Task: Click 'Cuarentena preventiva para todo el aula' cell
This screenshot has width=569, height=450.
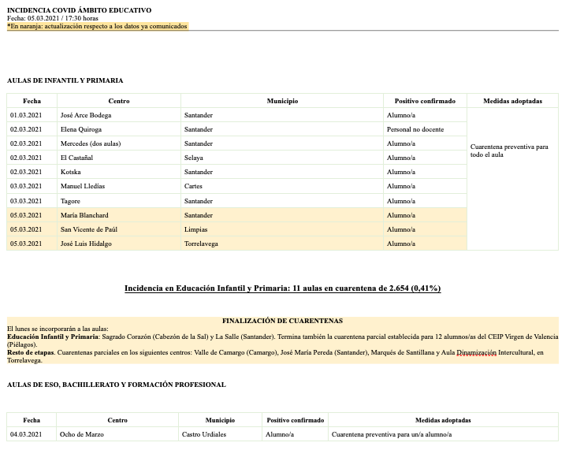Action: tap(508, 151)
